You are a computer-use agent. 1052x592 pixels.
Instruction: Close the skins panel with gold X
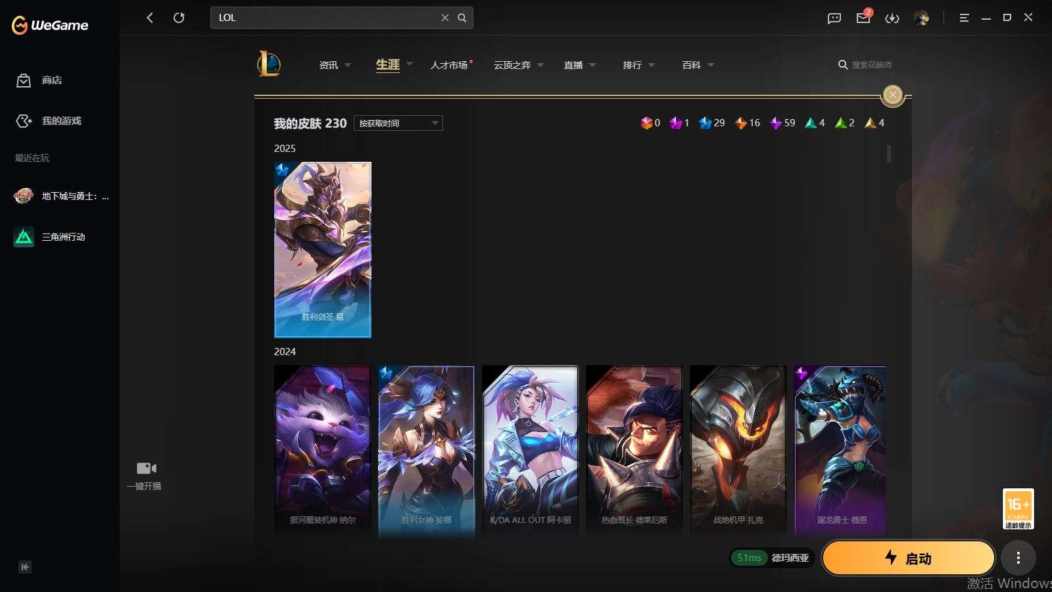893,95
